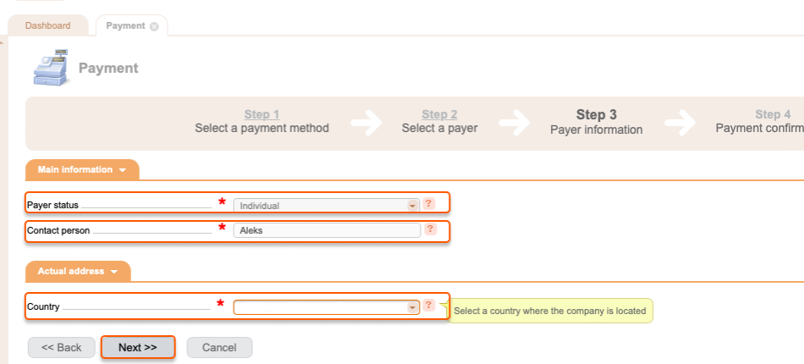The width and height of the screenshot is (804, 364).
Task: Click the Next >> button
Action: click(137, 347)
